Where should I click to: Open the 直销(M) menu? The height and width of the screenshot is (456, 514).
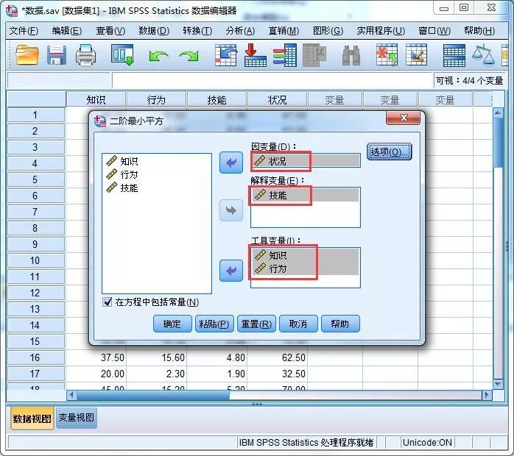pos(284,31)
